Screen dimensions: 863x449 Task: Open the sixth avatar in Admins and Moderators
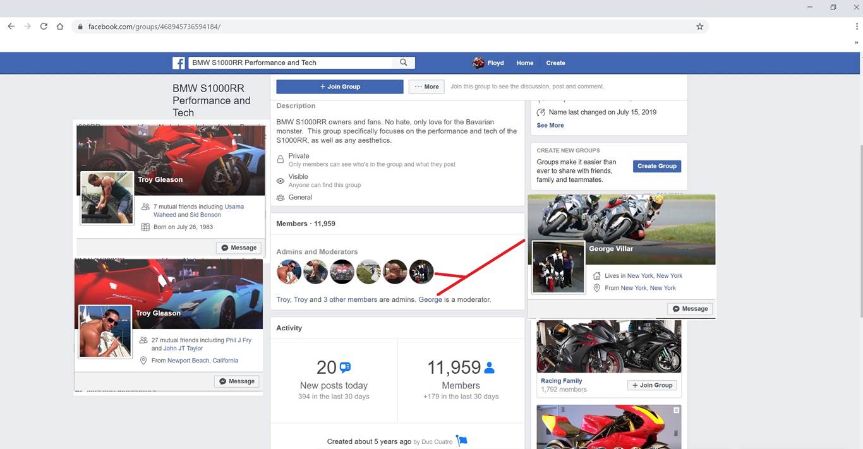(421, 272)
